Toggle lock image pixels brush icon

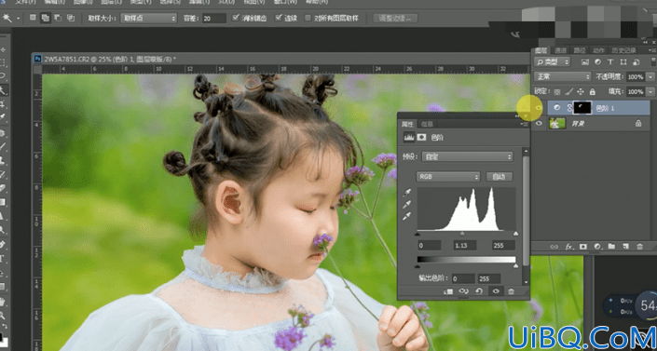point(569,91)
